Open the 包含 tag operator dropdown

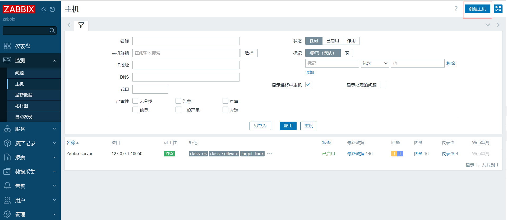tap(375, 63)
